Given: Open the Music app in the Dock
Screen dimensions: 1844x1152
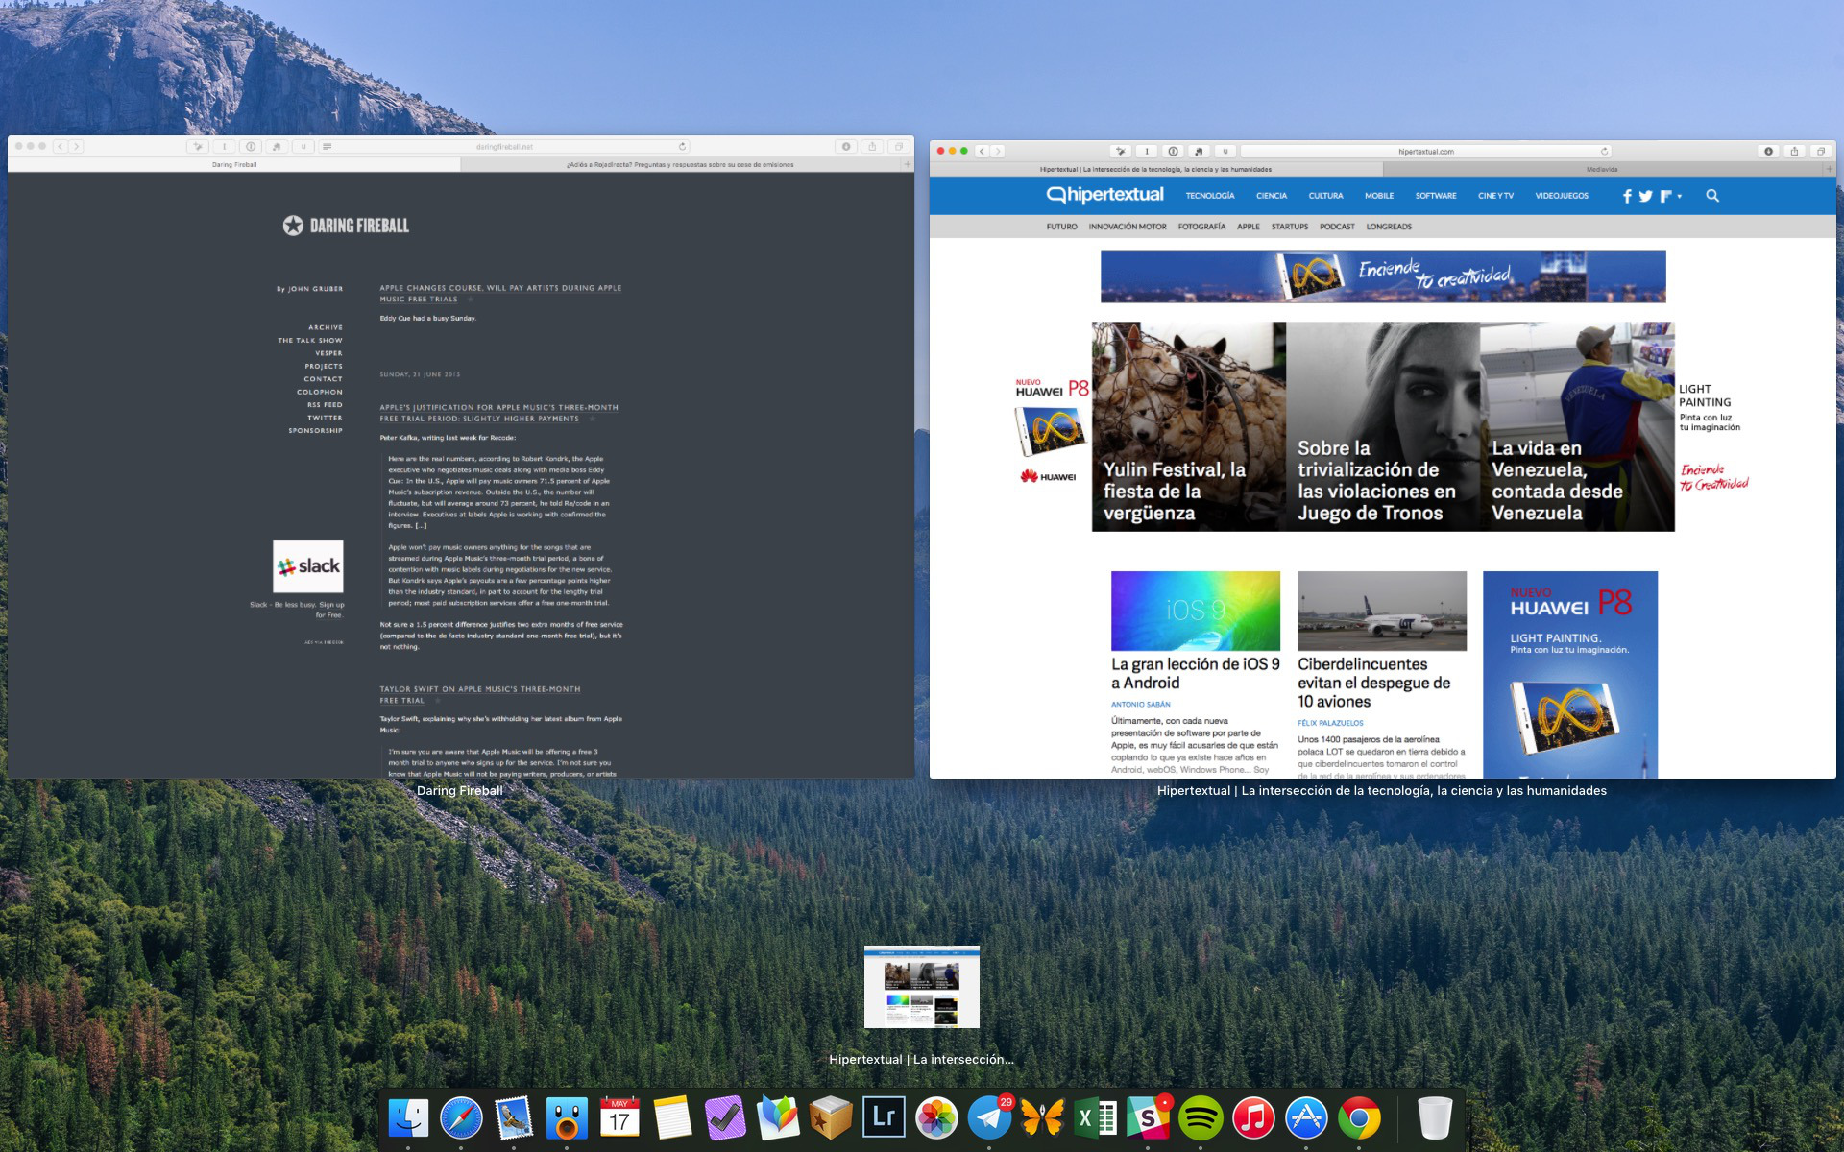Looking at the screenshot, I should 1253,1118.
